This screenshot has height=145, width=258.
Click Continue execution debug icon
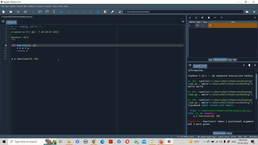pyautogui.click(x=90, y=12)
